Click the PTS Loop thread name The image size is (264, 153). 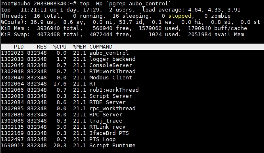tap(102, 139)
